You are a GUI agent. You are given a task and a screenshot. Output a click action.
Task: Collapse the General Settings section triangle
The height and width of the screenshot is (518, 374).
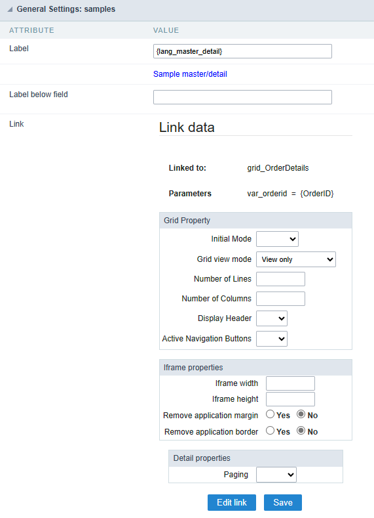(10, 10)
